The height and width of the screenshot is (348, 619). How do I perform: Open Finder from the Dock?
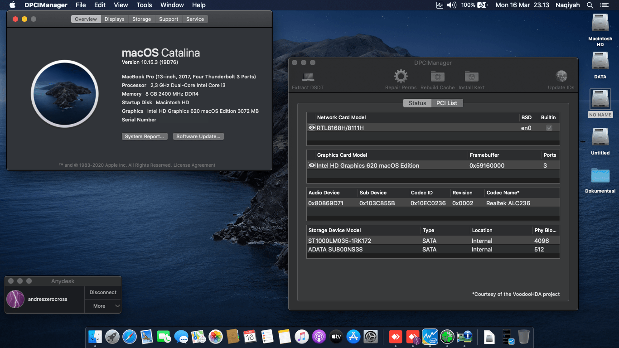pyautogui.click(x=95, y=336)
